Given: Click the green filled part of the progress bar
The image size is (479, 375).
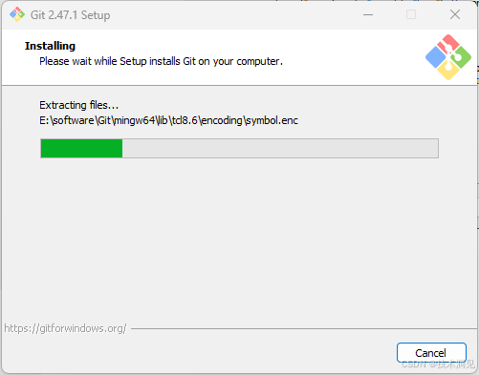Looking at the screenshot, I should [x=81, y=148].
